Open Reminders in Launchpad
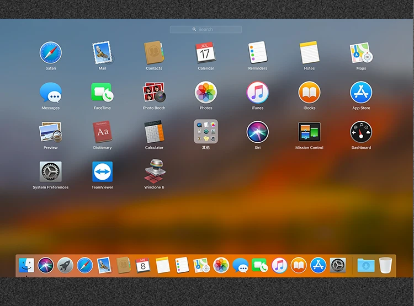The height and width of the screenshot is (306, 414). coord(257,53)
